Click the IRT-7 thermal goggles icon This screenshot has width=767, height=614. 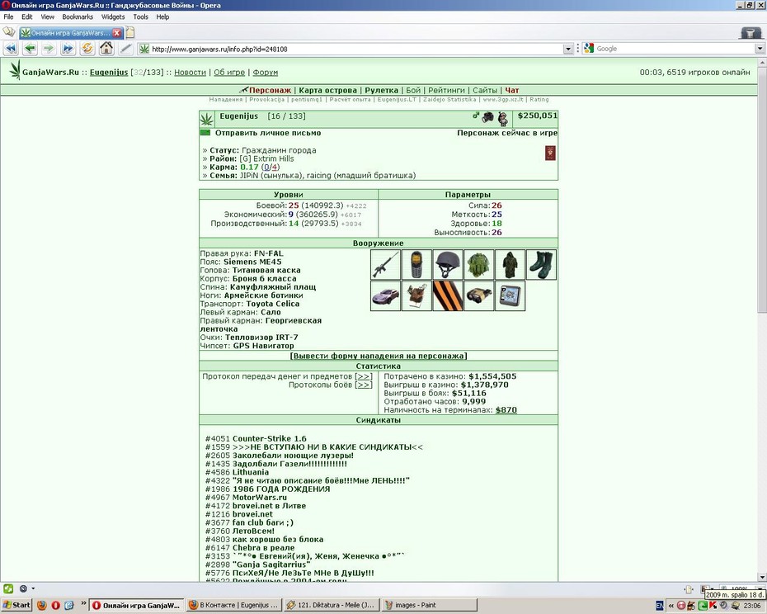tap(479, 295)
